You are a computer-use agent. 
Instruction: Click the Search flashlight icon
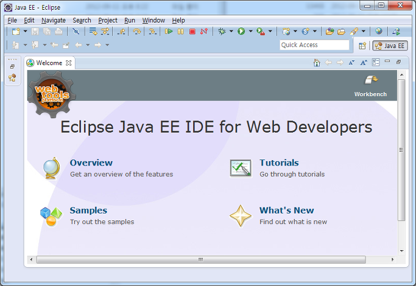pyautogui.click(x=354, y=31)
